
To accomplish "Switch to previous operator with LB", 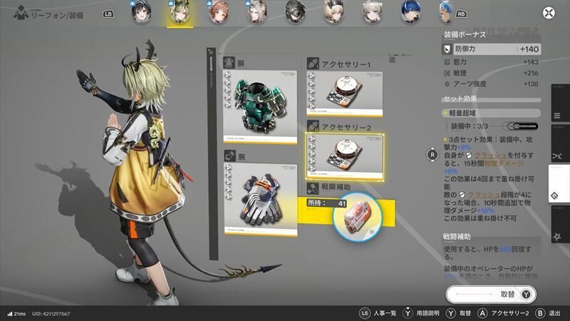I will pyautogui.click(x=108, y=14).
